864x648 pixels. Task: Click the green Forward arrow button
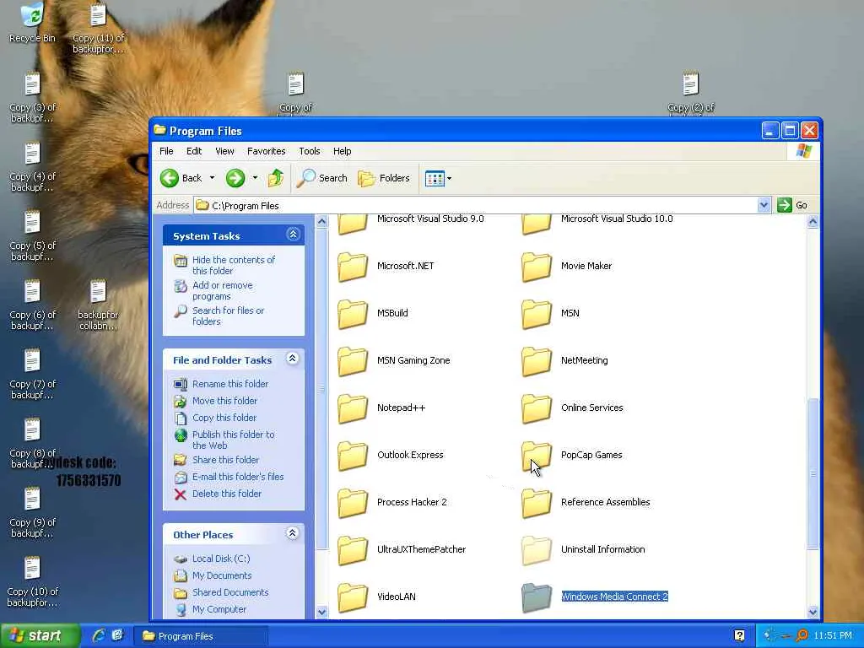coord(235,178)
